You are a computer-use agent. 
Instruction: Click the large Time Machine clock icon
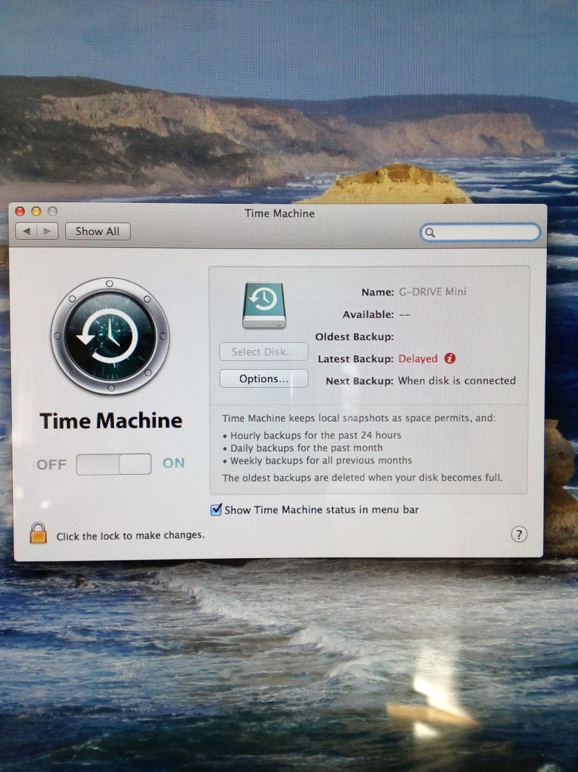click(x=110, y=336)
